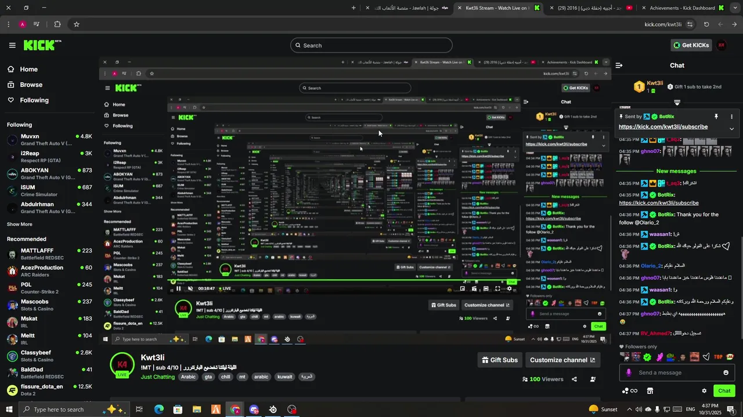Open site info tune icon in address bar
743x417 pixels.
point(690,24)
